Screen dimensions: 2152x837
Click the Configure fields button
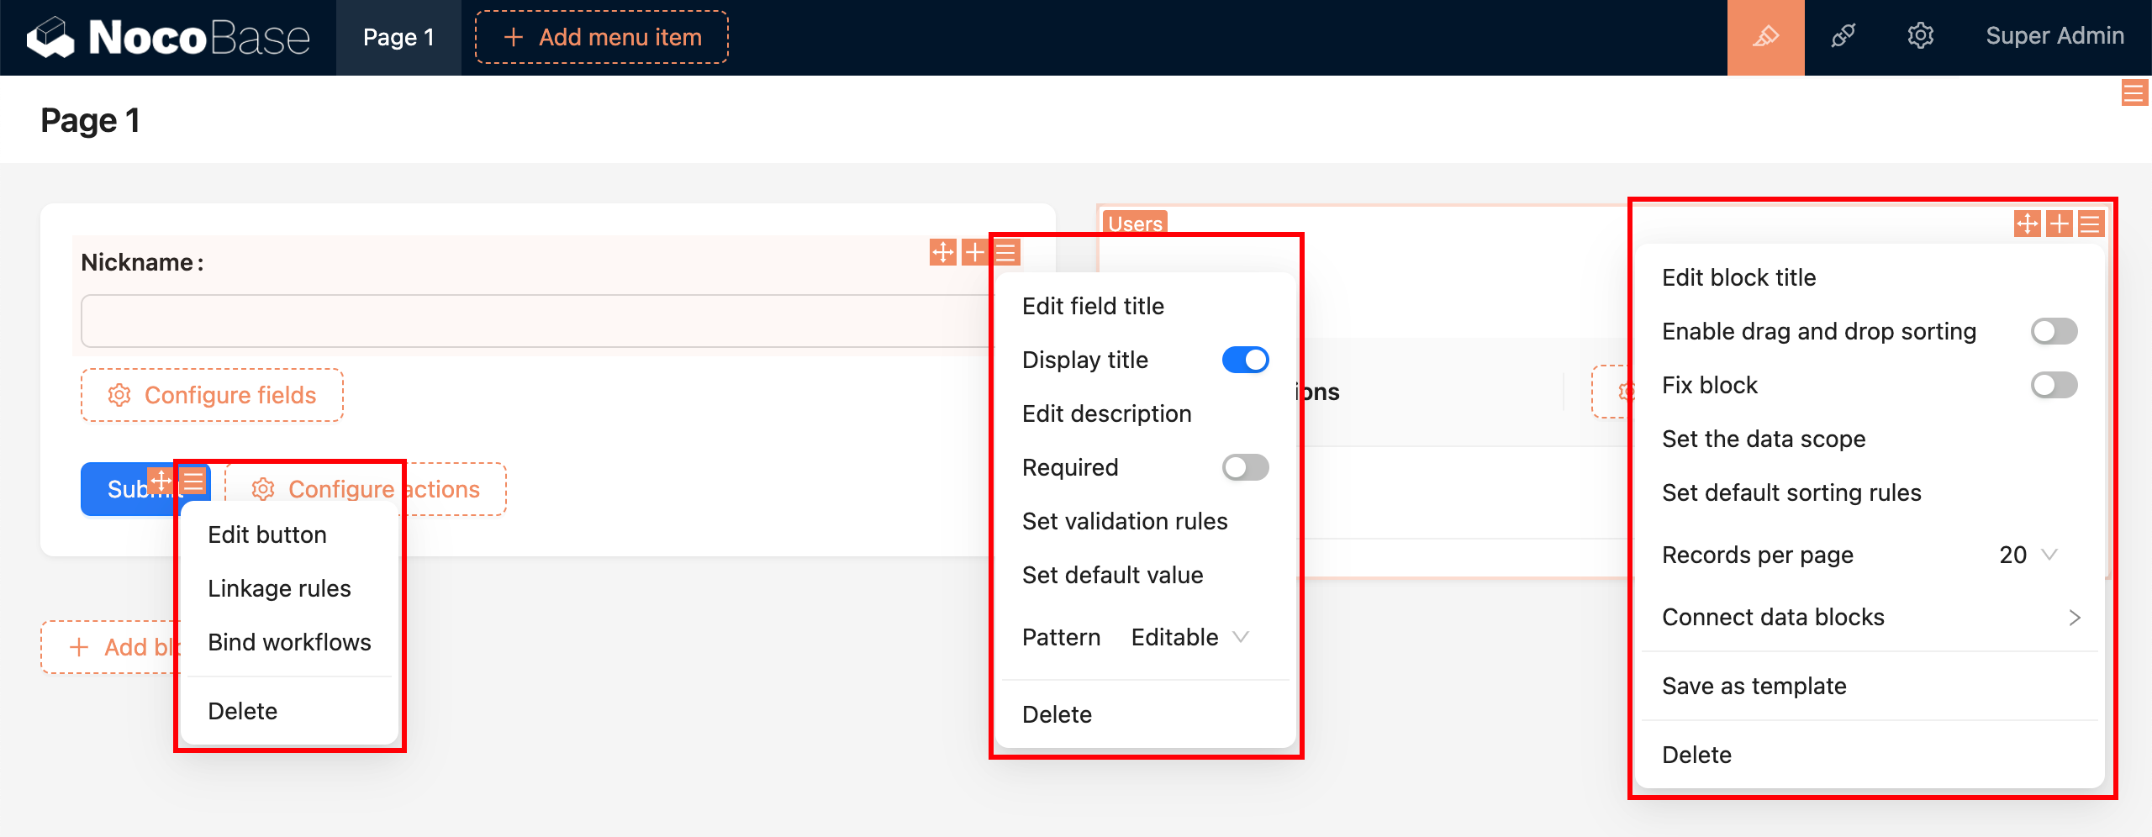coord(212,395)
